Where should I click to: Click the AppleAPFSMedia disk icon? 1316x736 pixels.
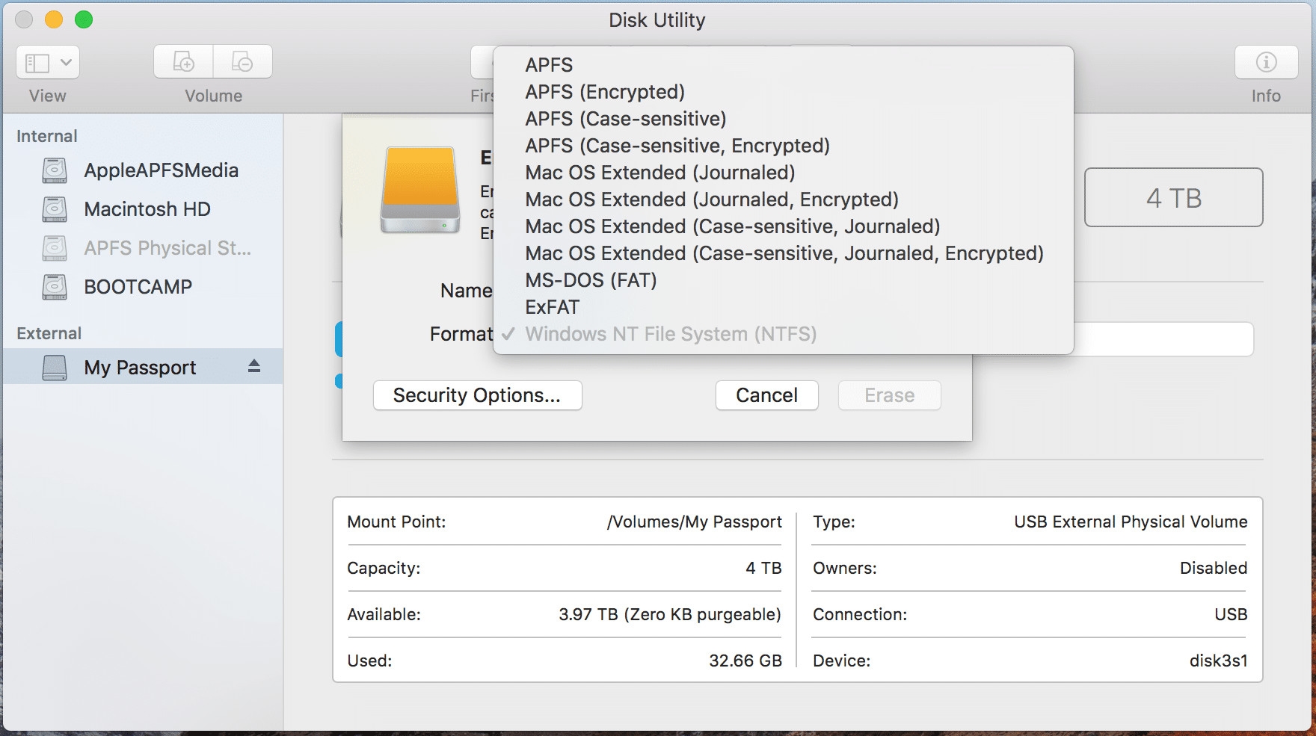55,170
